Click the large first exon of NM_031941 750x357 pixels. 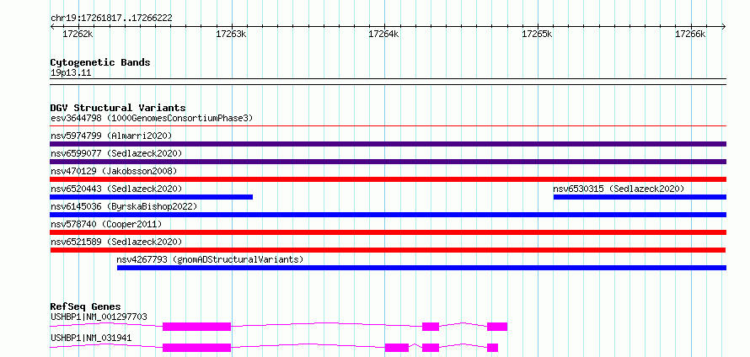pyautogui.click(x=196, y=348)
